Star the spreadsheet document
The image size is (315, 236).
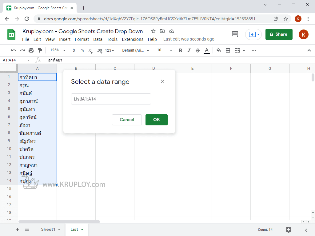point(153,31)
